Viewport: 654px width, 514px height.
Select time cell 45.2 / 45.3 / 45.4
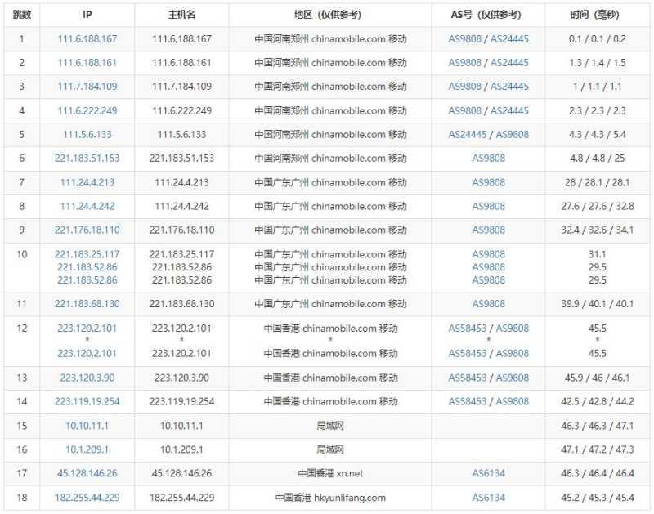pos(598,498)
